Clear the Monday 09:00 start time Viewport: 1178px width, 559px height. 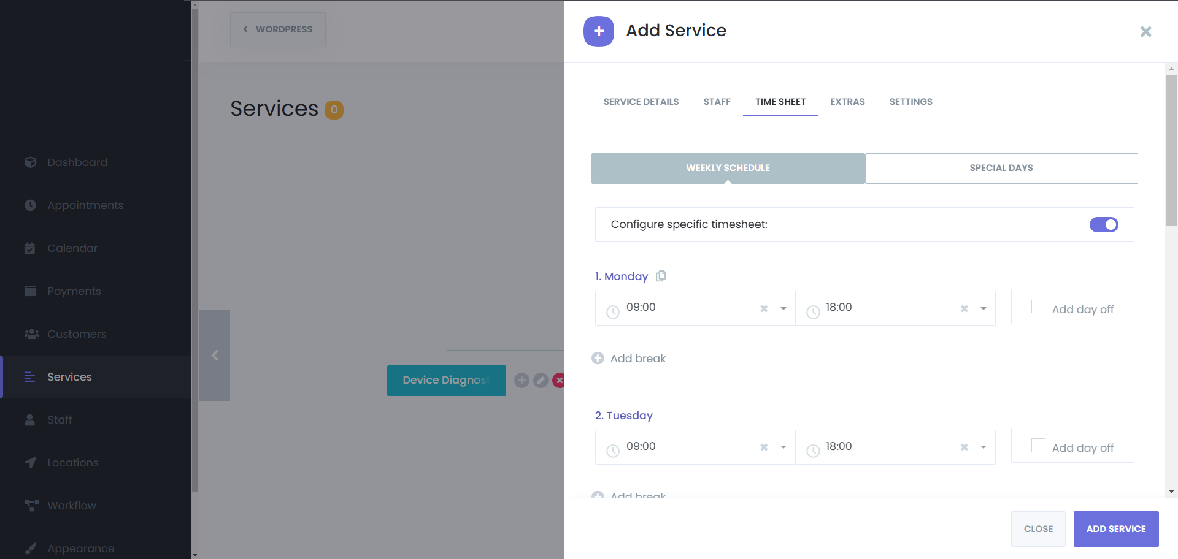pyautogui.click(x=764, y=308)
